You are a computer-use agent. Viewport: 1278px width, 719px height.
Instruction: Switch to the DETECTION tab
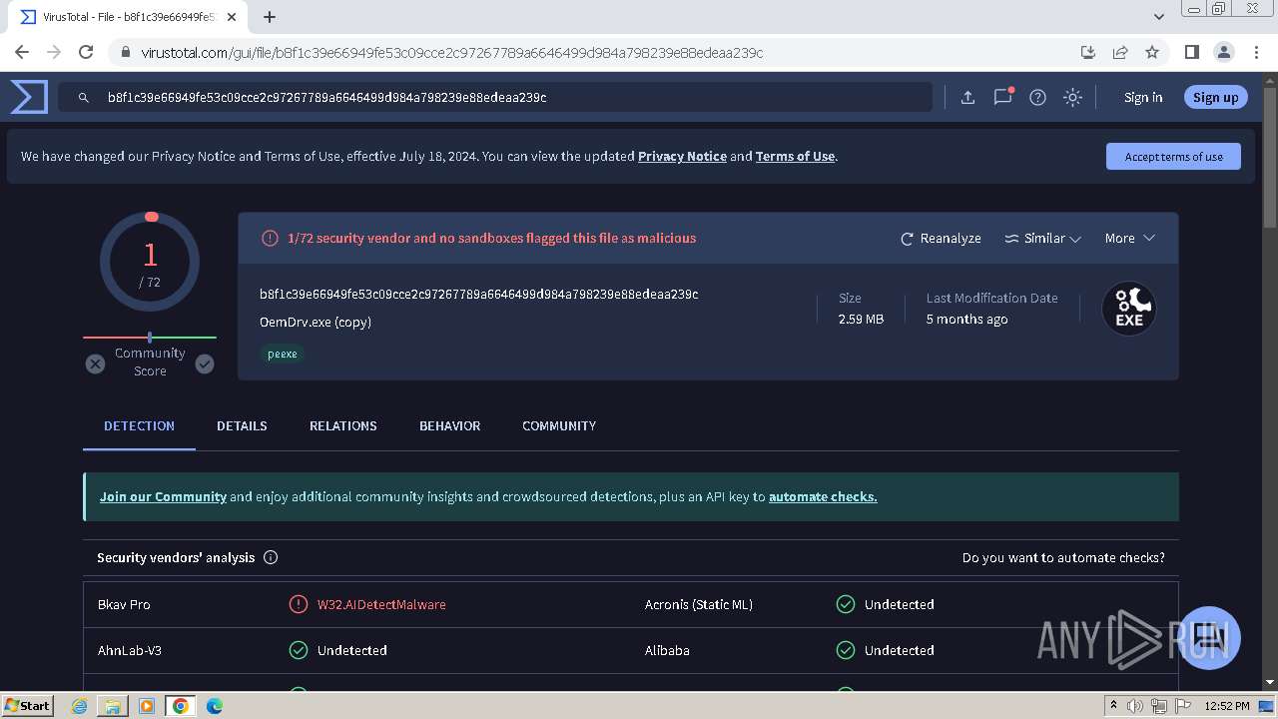tap(139, 426)
